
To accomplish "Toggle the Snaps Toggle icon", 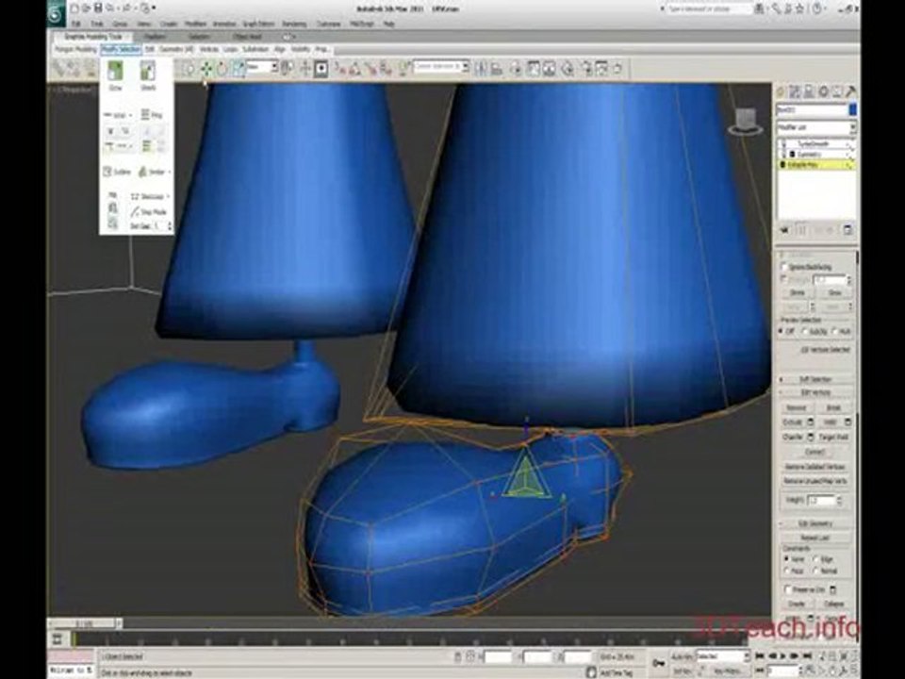I will (x=340, y=69).
